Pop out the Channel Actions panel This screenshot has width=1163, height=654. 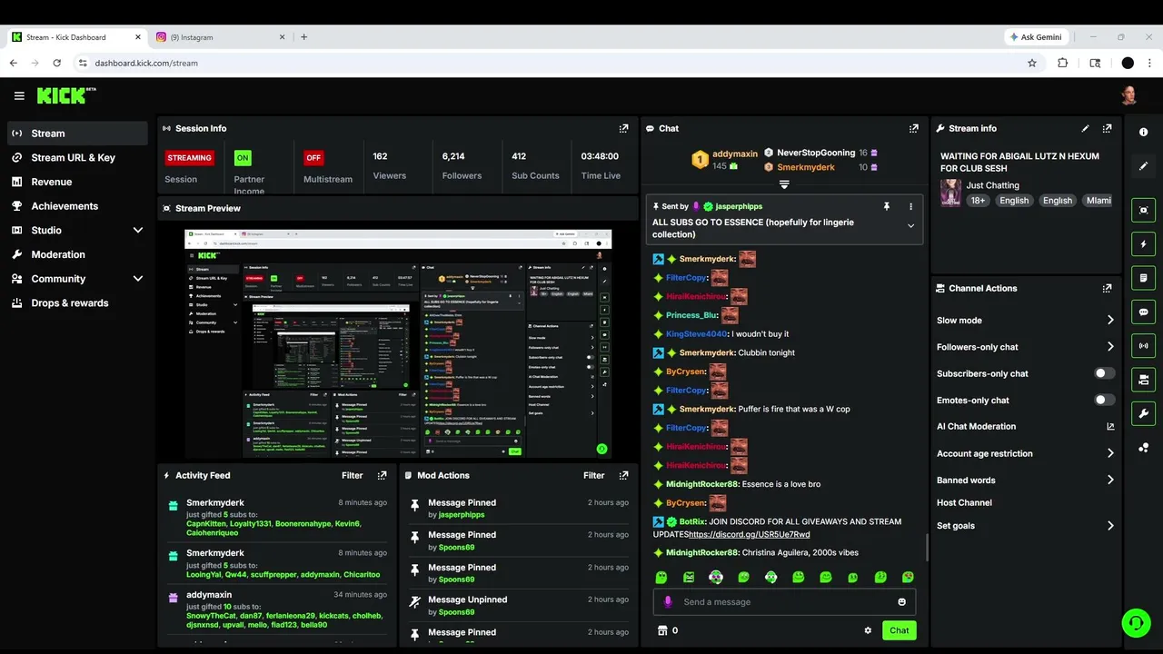1107,289
